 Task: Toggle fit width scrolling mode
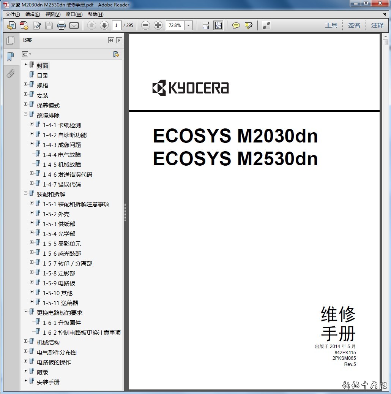point(205,25)
